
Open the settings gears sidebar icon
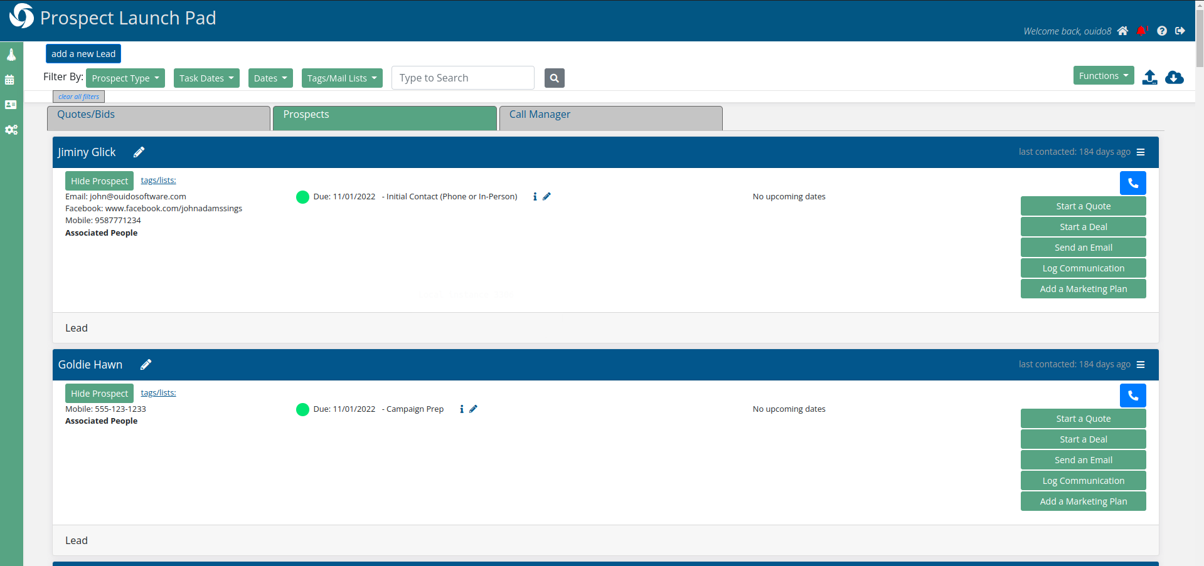tap(11, 130)
